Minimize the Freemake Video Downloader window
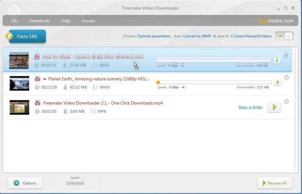The width and height of the screenshot is (302, 194). 278,8
